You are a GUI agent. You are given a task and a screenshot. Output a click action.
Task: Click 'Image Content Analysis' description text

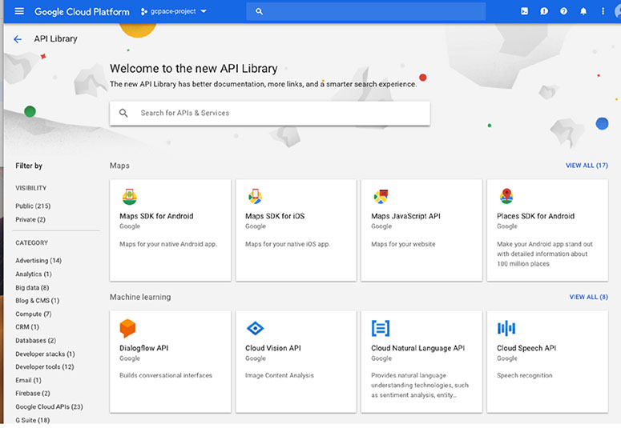[x=279, y=375]
